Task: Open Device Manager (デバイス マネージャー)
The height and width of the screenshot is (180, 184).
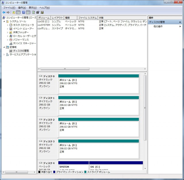Action: coord(24,43)
